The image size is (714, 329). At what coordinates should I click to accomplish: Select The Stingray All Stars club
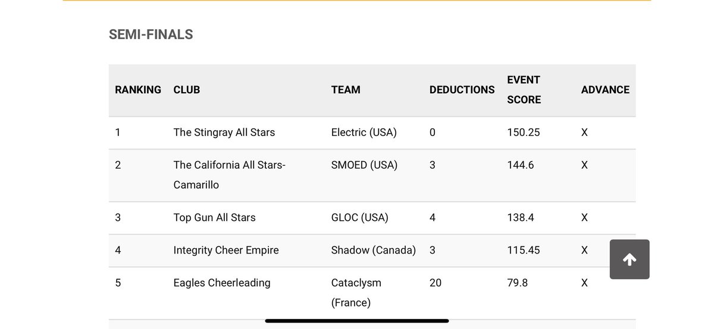[x=224, y=132]
